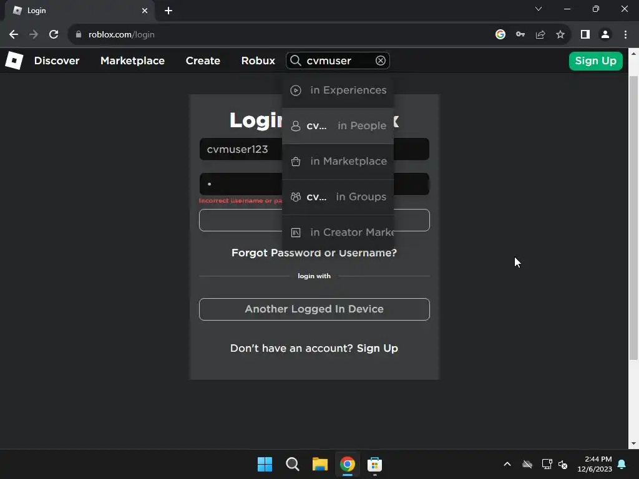Search cvmuser in Marketplace
Image resolution: width=639 pixels, height=479 pixels.
point(338,162)
